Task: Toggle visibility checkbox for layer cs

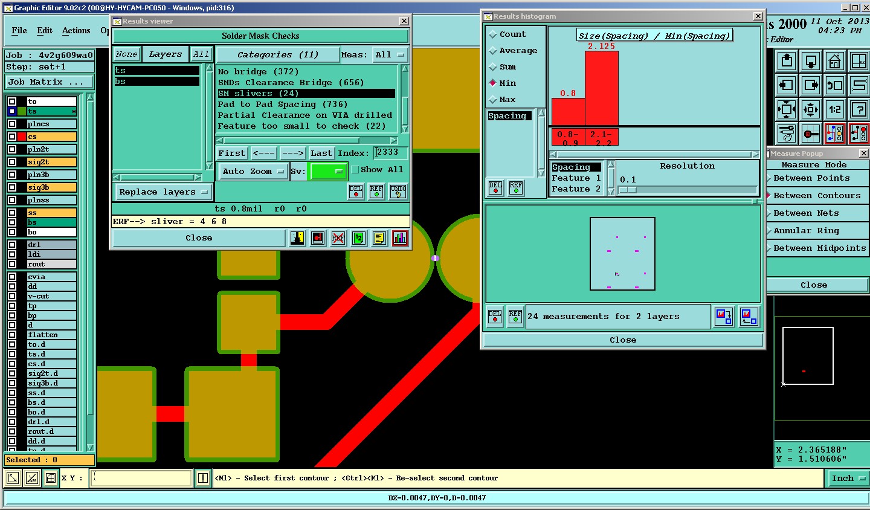Action: tap(12, 137)
